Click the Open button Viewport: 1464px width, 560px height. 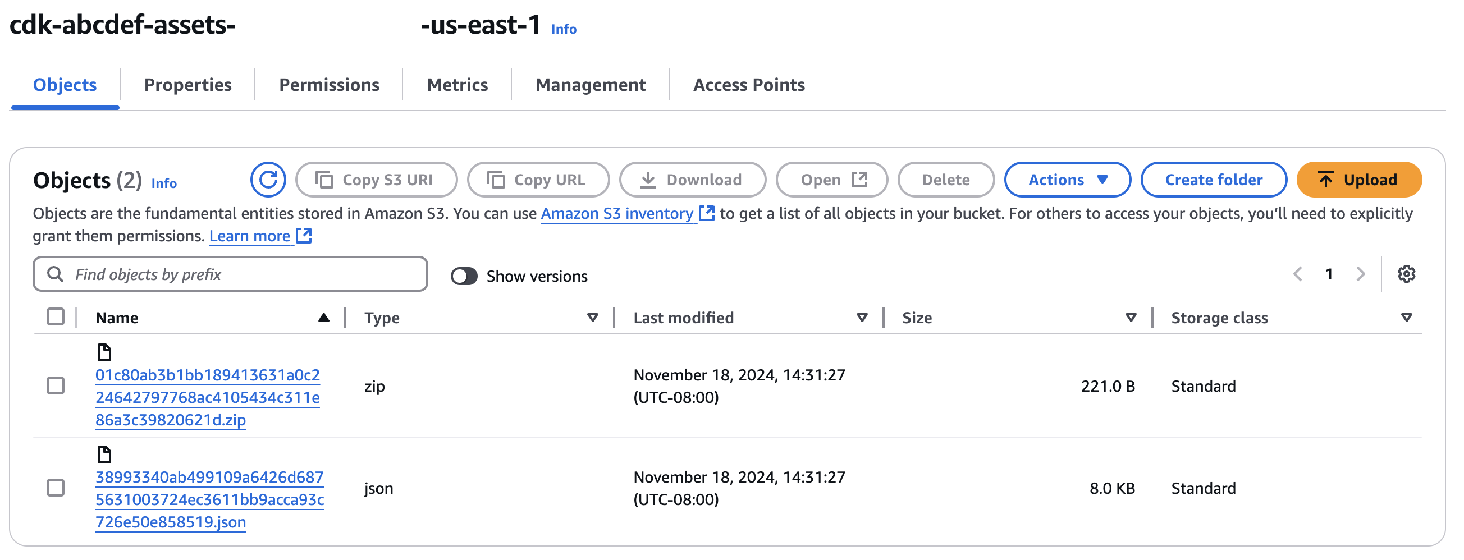pos(832,180)
